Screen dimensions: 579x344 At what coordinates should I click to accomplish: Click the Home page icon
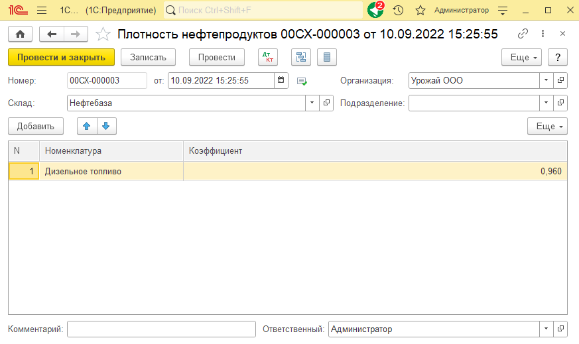[20, 34]
